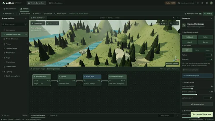Select the rotate tool in viewport toolbar

[x=54, y=23]
